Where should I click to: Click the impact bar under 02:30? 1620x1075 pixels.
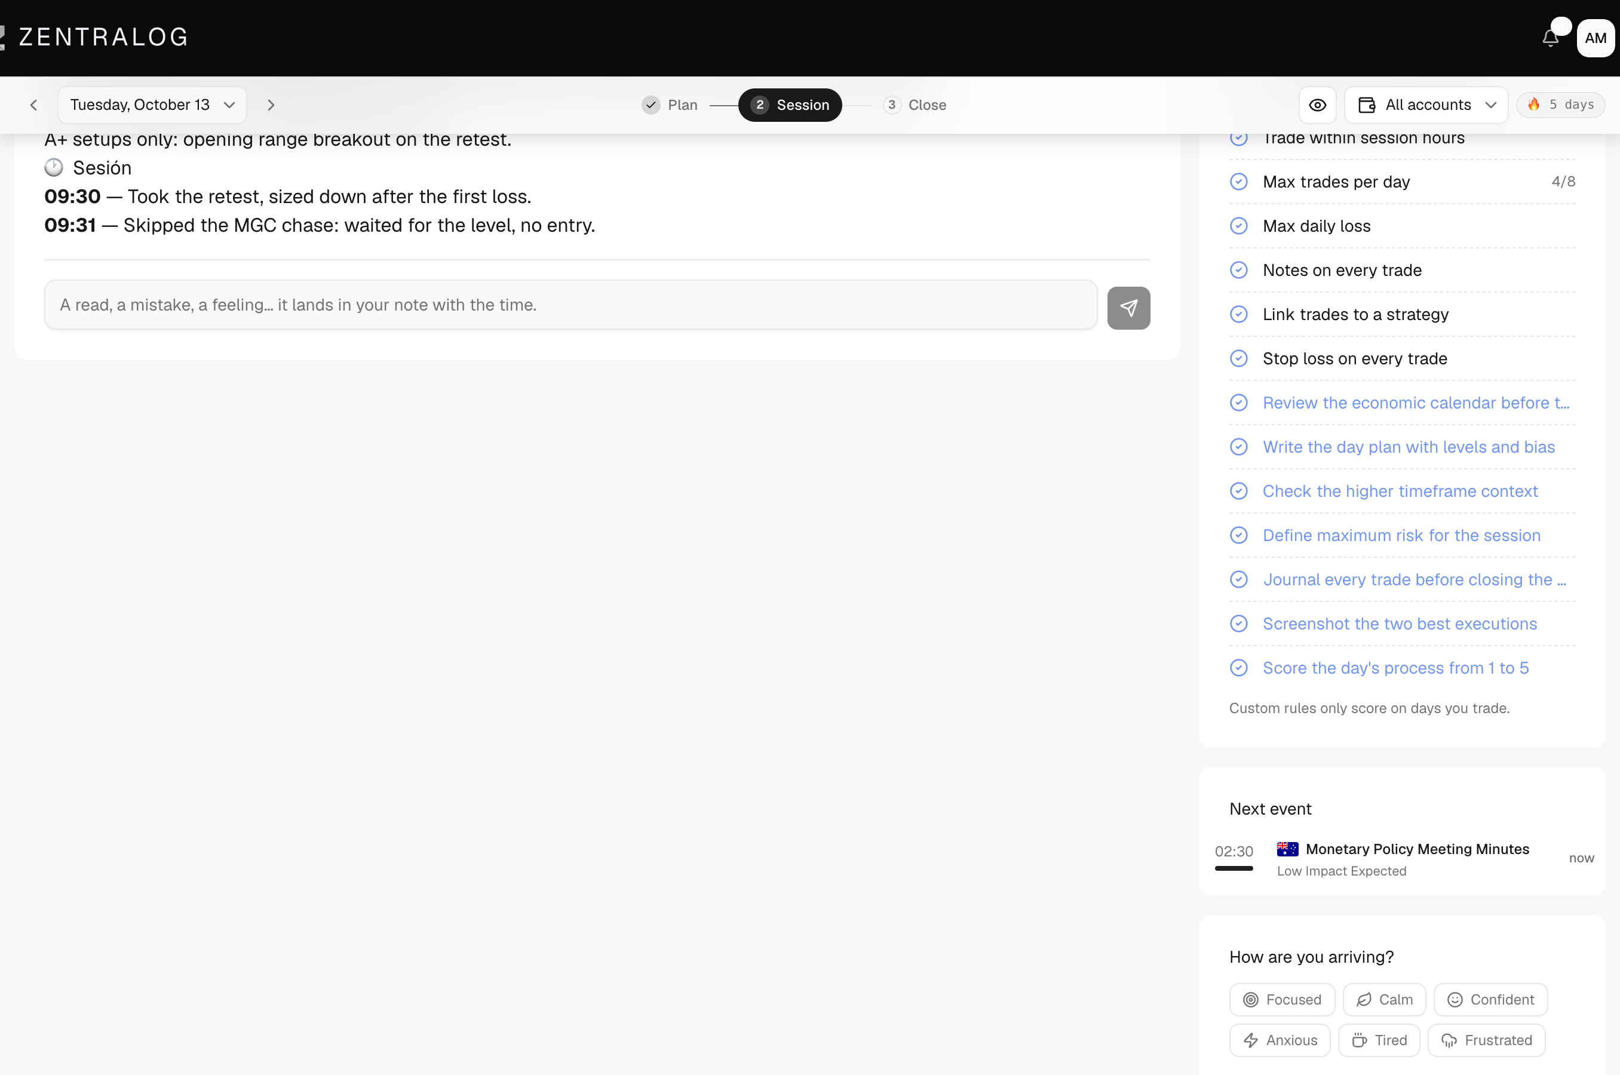tap(1234, 868)
